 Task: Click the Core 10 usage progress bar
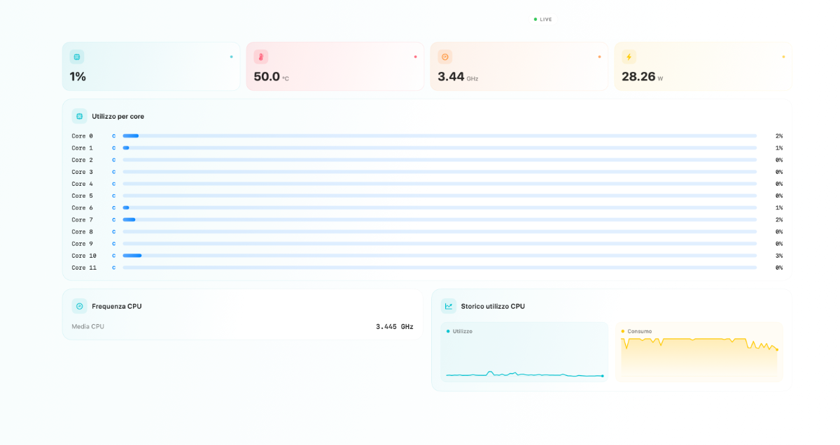coord(440,256)
